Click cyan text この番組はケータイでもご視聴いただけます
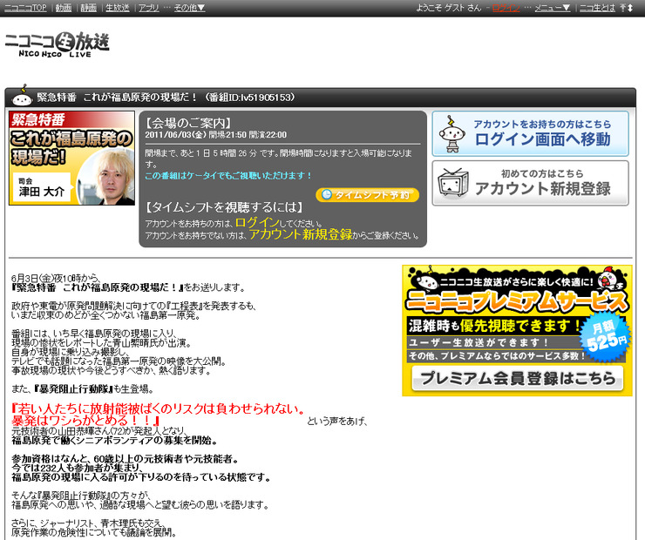 228,175
